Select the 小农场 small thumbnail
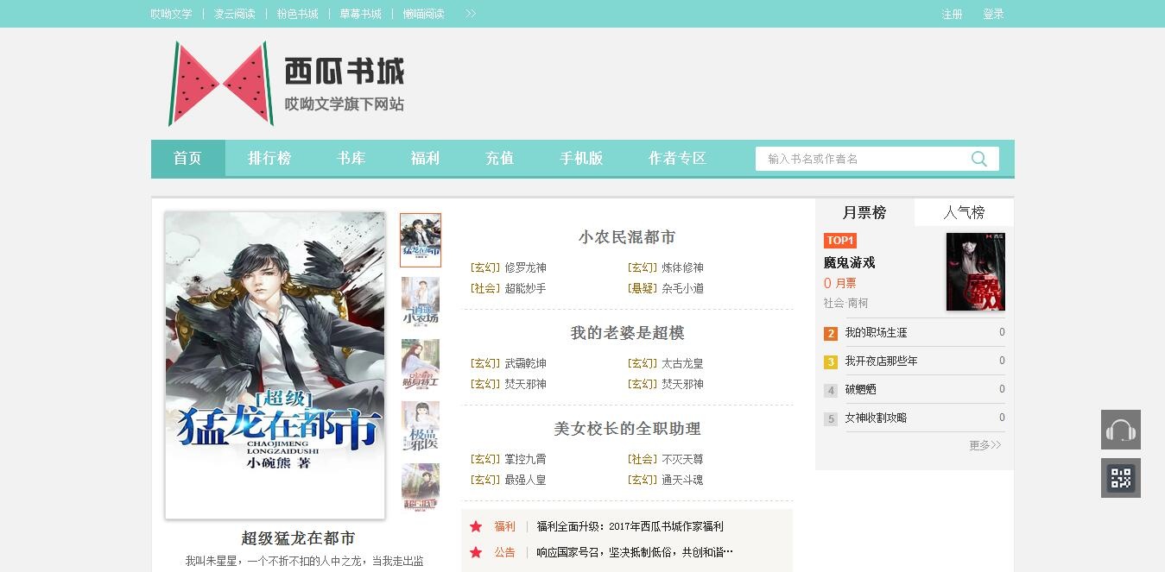Image resolution: width=1165 pixels, height=572 pixels. (x=421, y=302)
